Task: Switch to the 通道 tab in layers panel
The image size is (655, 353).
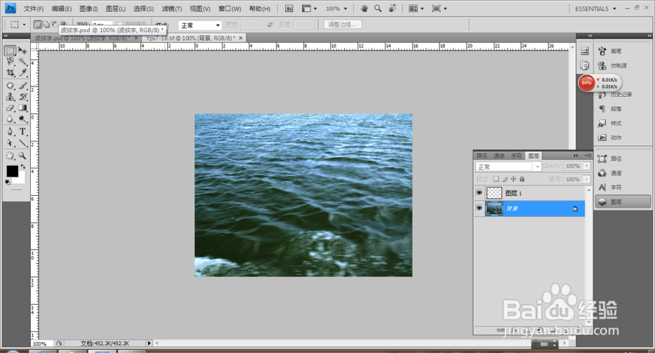Action: [x=499, y=155]
